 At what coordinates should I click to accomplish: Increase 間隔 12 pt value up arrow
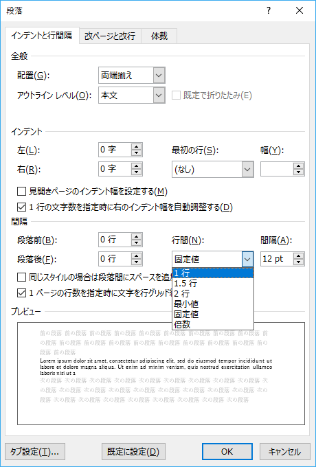coord(298,256)
